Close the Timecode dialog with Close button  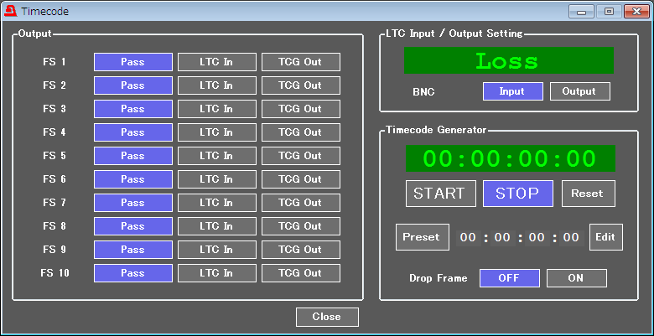326,317
